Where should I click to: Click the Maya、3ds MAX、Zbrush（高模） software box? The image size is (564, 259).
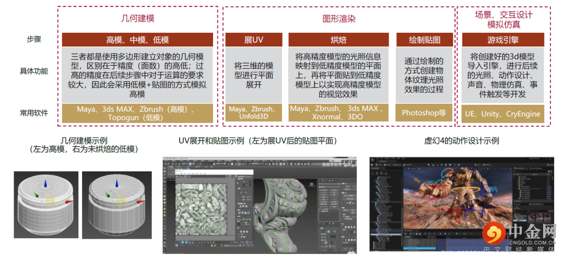click(x=137, y=113)
